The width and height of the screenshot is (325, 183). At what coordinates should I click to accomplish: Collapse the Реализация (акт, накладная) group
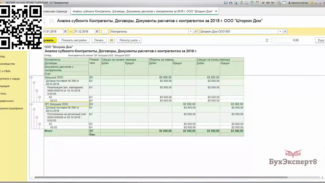click(x=37, y=90)
